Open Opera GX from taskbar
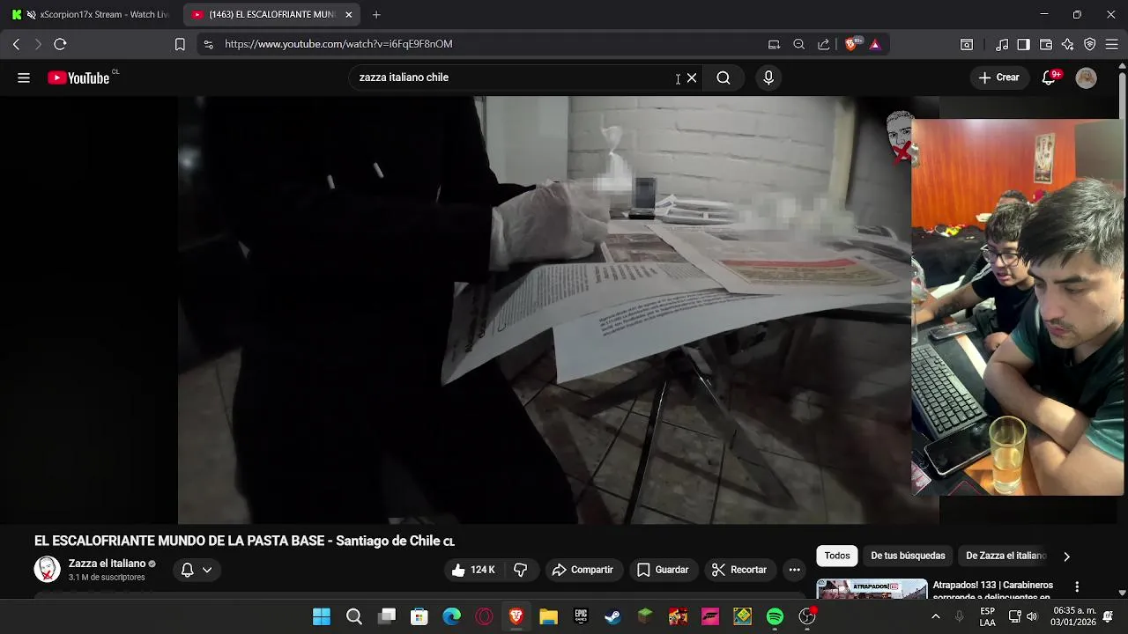The height and width of the screenshot is (634, 1128). click(484, 616)
